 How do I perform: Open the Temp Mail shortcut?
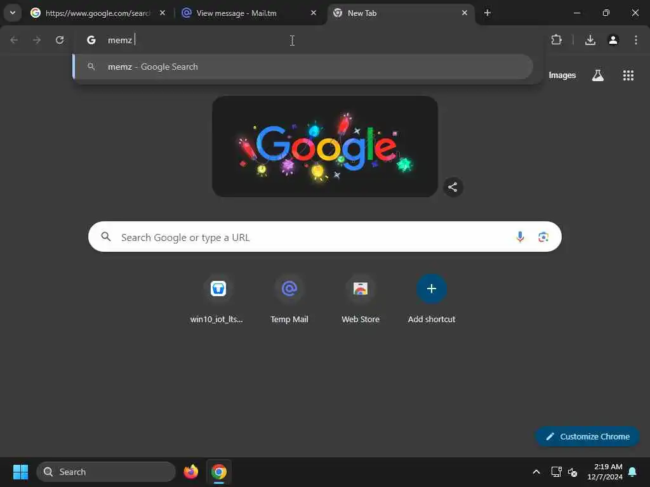click(289, 300)
